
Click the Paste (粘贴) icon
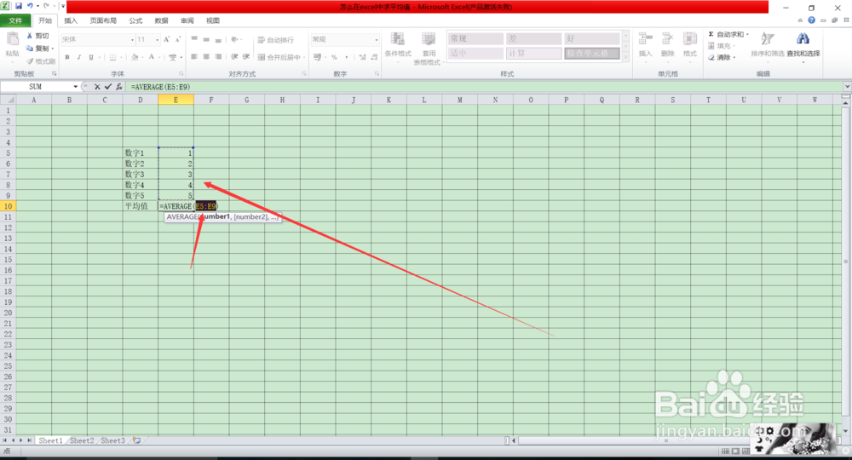pos(13,39)
